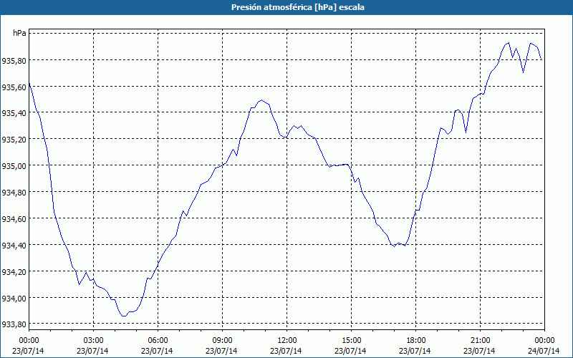Select the 935,40 pressure axis label
The width and height of the screenshot is (573, 358).
[14, 113]
